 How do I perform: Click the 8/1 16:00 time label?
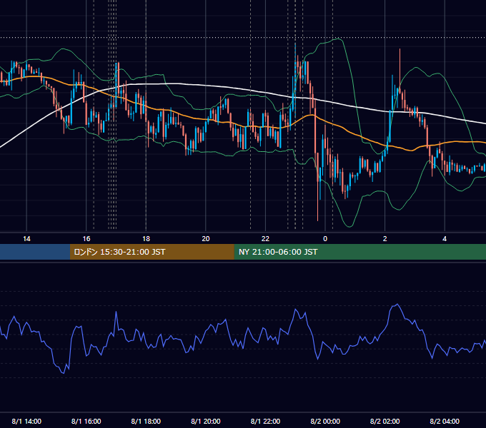tap(86, 421)
